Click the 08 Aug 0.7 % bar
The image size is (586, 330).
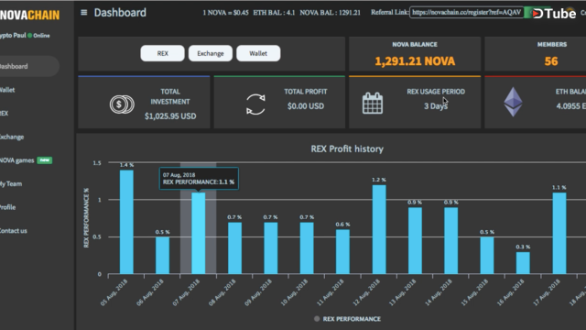click(x=234, y=248)
